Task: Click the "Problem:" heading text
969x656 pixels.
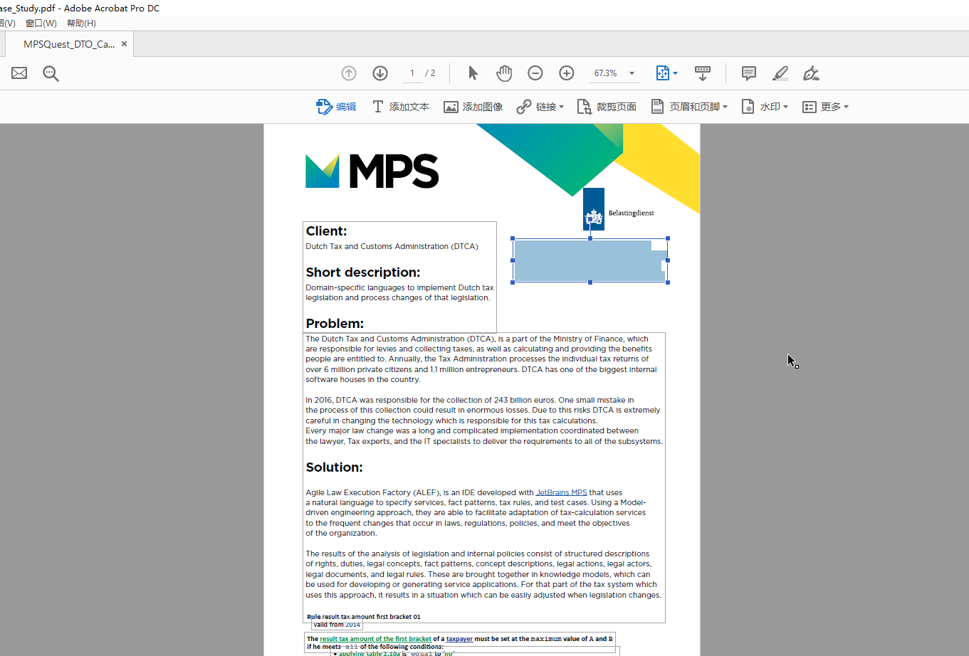Action: coord(335,324)
